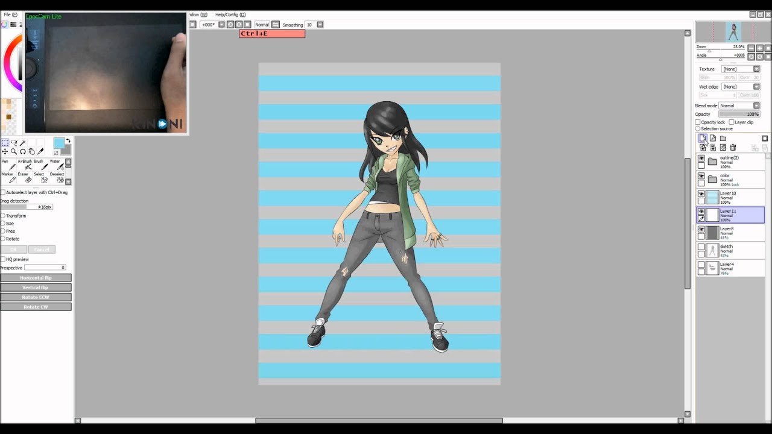The width and height of the screenshot is (772, 434).
Task: Choose the Pen brush tool
Action: 8,165
